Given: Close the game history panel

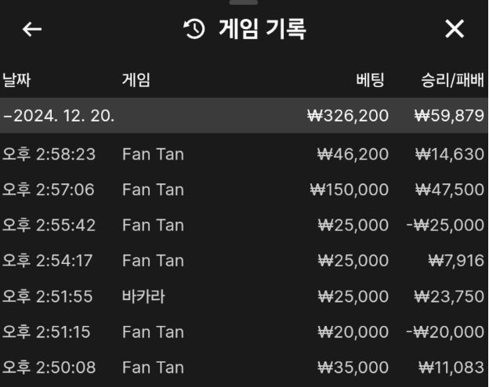Looking at the screenshot, I should pyautogui.click(x=455, y=30).
